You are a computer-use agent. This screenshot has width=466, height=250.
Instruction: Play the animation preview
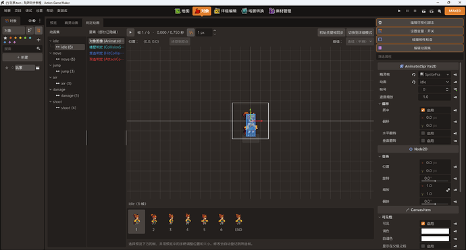pos(130,32)
